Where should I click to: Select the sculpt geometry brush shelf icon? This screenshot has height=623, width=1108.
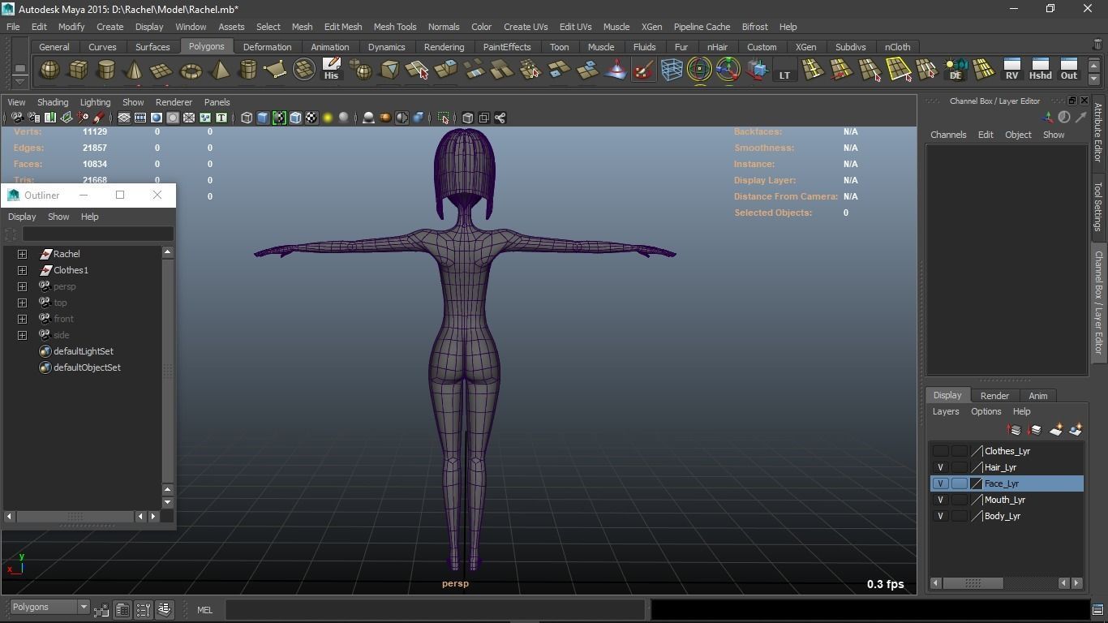coord(643,70)
